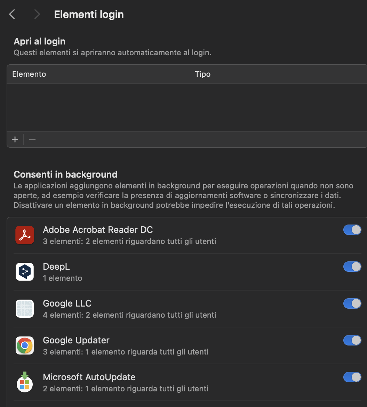Disable Google LLC background items

click(352, 303)
